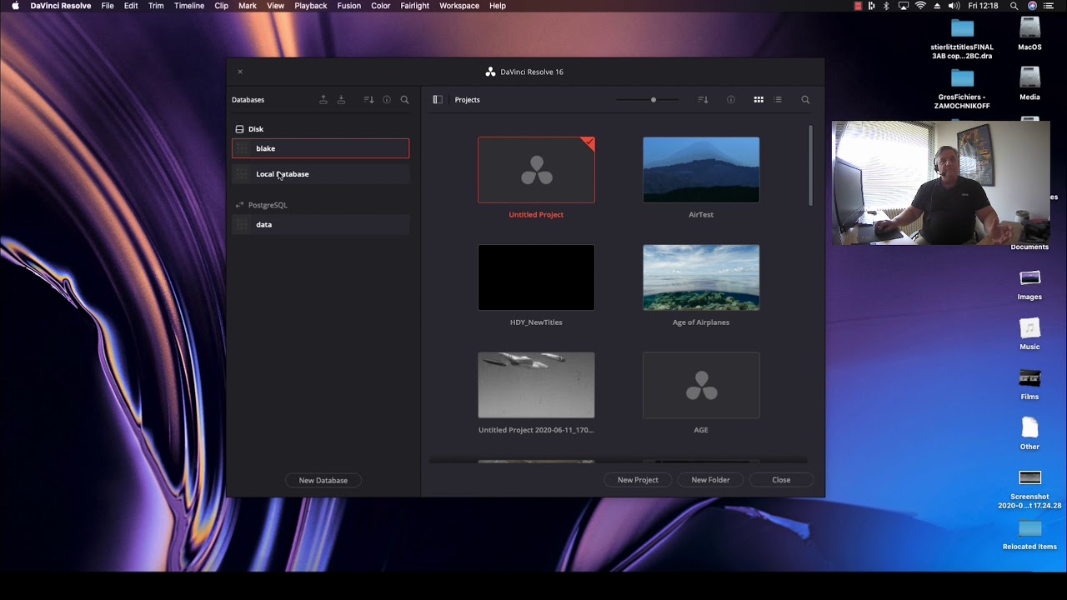Select the data PostgreSQL database
Image resolution: width=1067 pixels, height=600 pixels.
(320, 224)
